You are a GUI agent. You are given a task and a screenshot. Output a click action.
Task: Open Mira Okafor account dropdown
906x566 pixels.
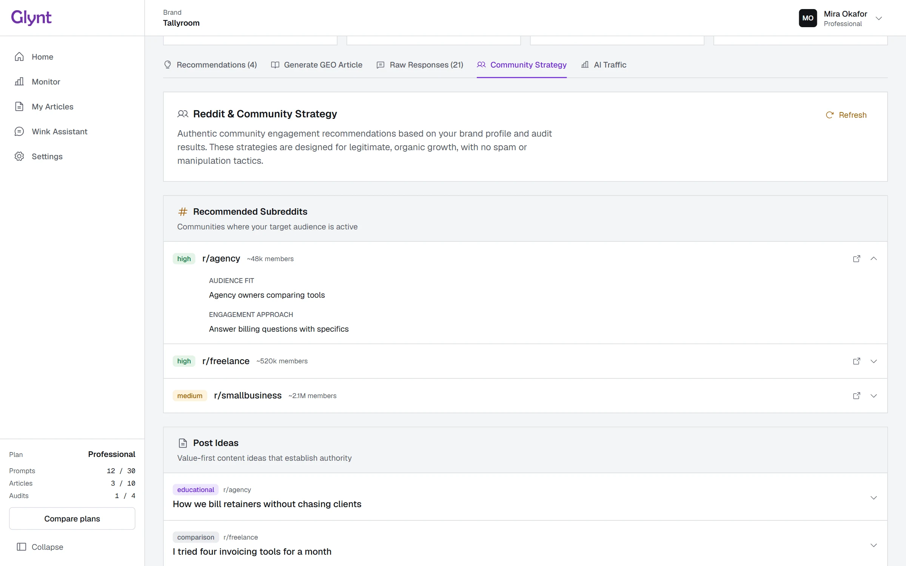click(878, 18)
